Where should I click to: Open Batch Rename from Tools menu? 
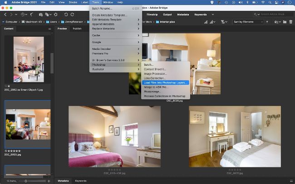(x=103, y=8)
